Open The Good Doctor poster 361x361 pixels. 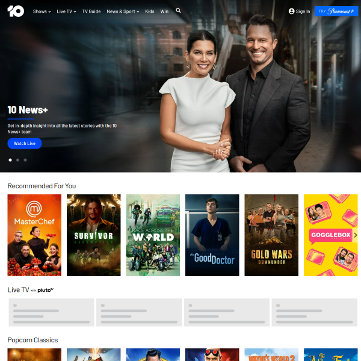(212, 235)
